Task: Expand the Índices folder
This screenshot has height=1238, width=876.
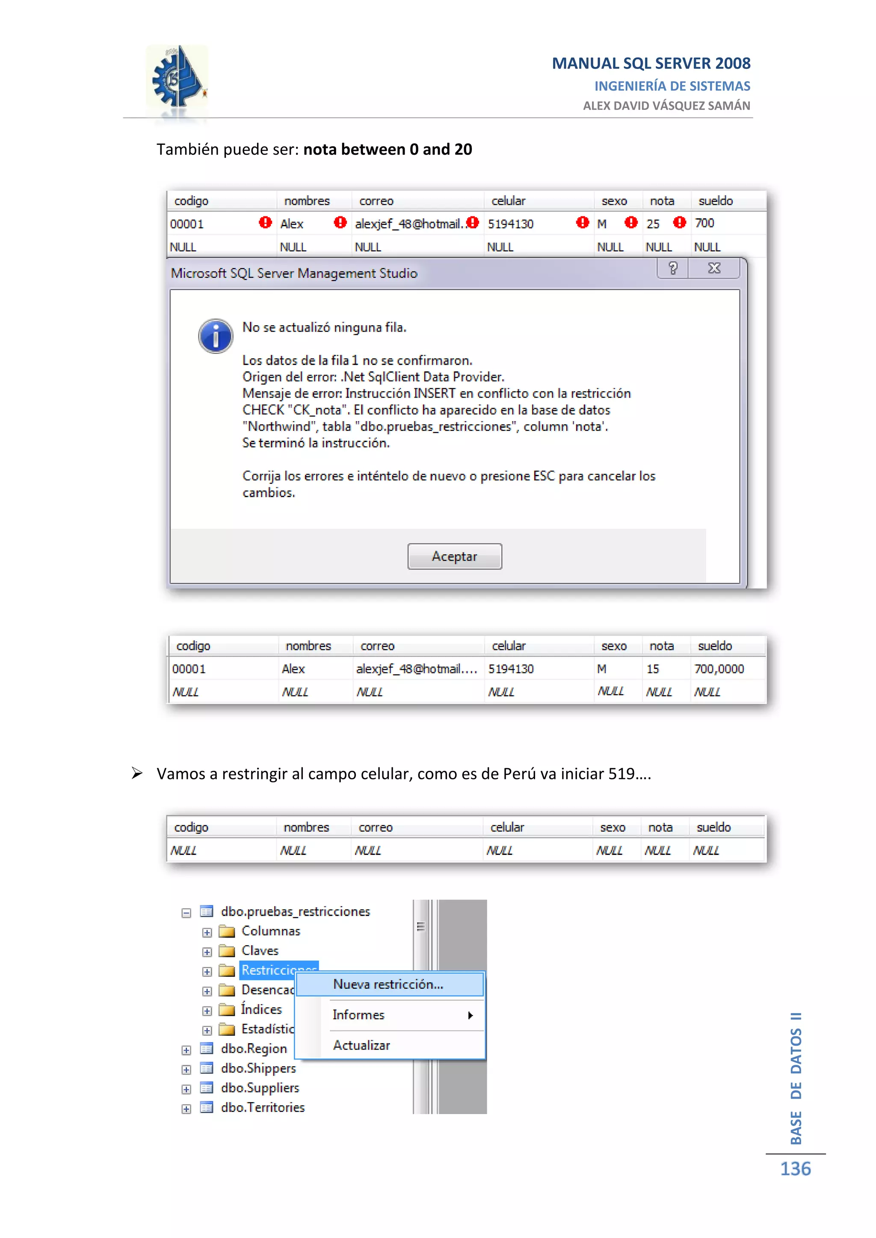Action: coord(207,1011)
